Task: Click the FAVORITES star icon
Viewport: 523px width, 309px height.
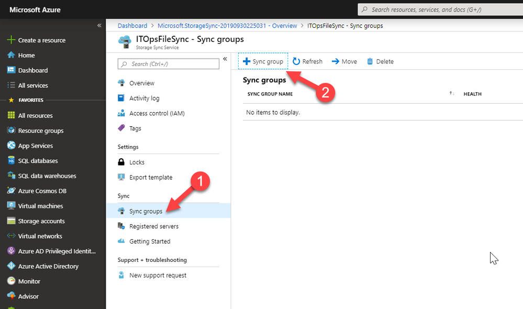Action: click(11, 100)
